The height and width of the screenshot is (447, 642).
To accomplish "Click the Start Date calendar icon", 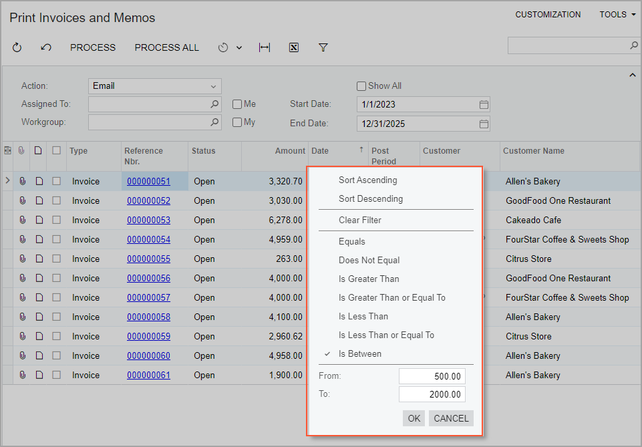I will click(x=484, y=104).
